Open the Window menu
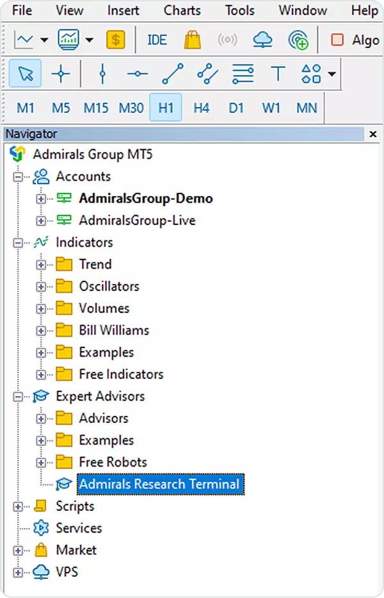This screenshot has width=384, height=598. (303, 10)
